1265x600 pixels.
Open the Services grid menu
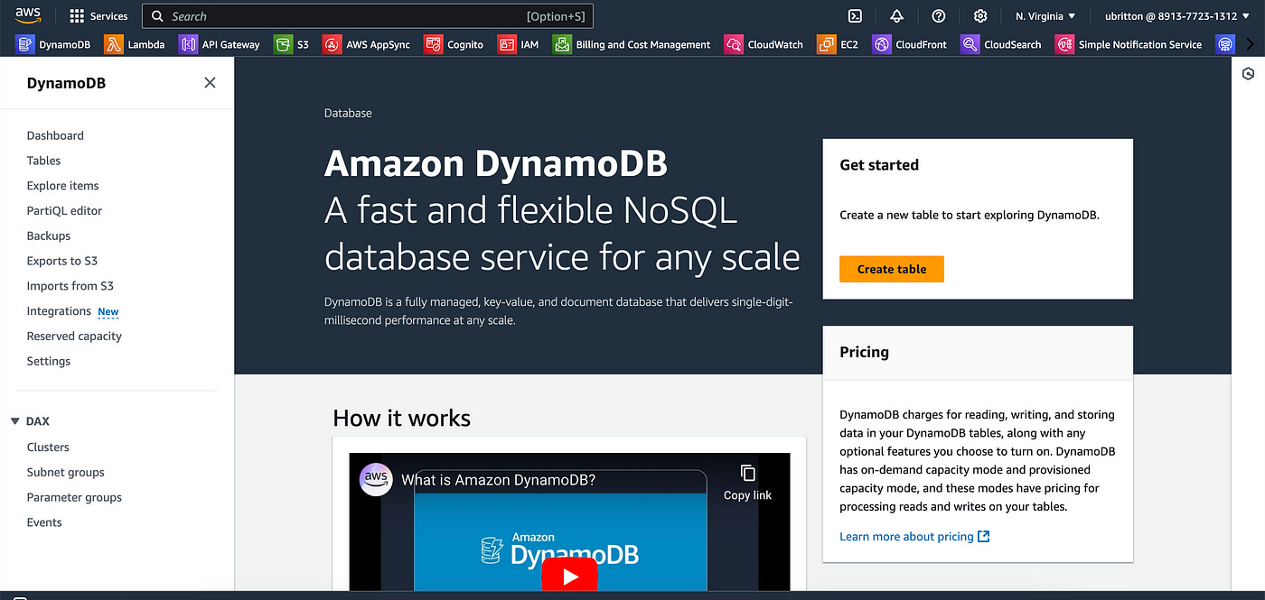(x=98, y=16)
